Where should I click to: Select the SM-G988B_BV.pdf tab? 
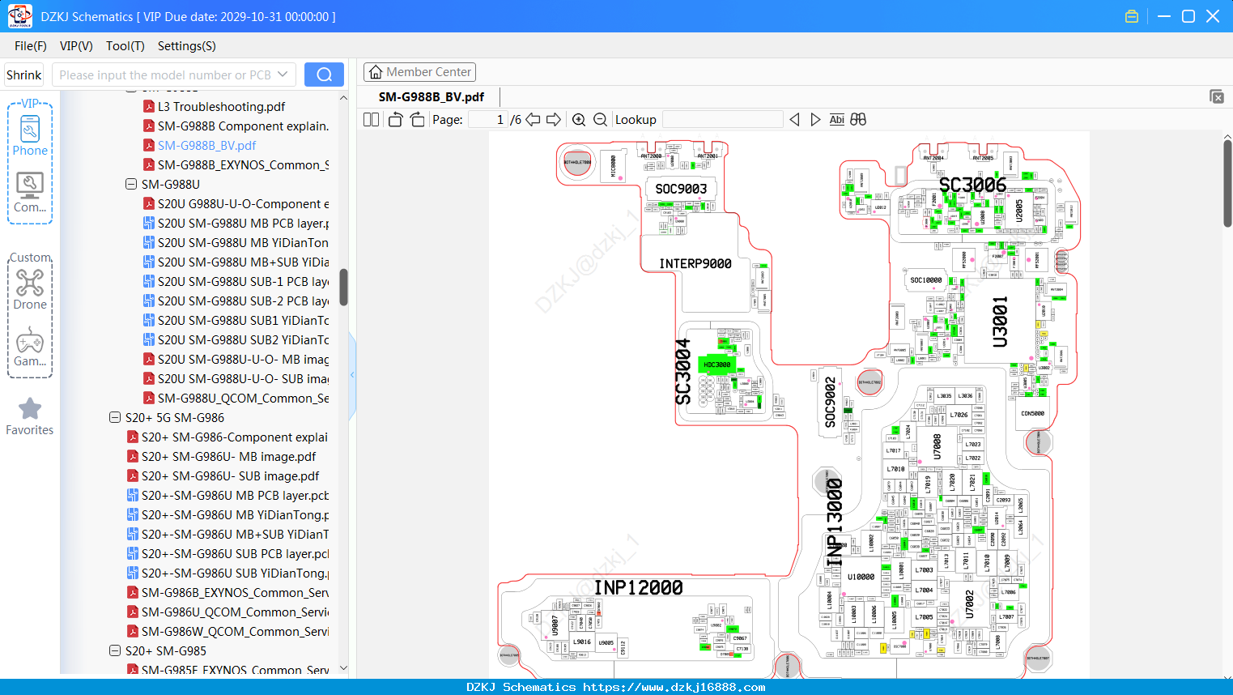point(432,96)
